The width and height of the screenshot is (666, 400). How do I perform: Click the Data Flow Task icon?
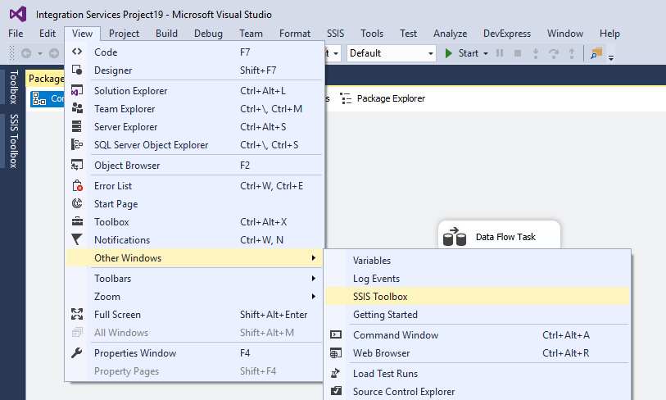455,237
